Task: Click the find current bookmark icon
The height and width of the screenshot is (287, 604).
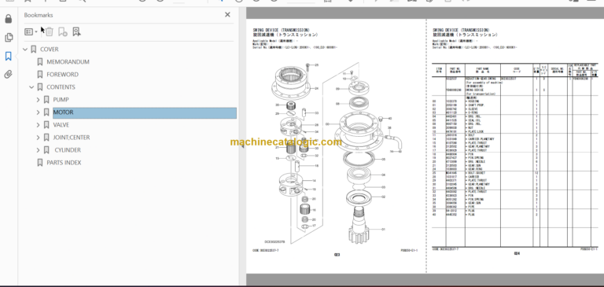Action: point(76,31)
